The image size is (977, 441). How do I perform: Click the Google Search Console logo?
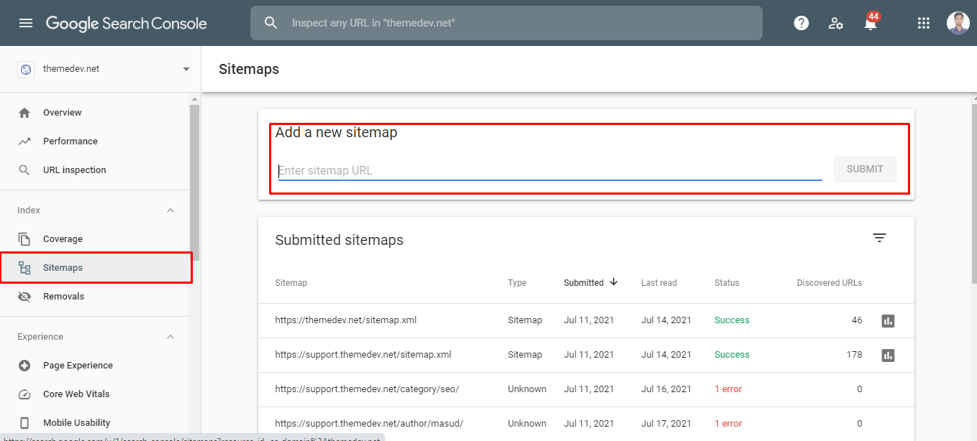click(x=127, y=23)
